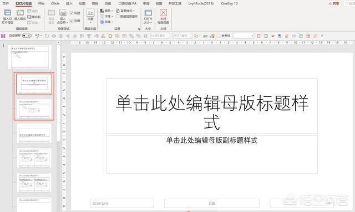The image size is (355, 212).
Task: Click the shape height input field
Action: click(x=160, y=36)
